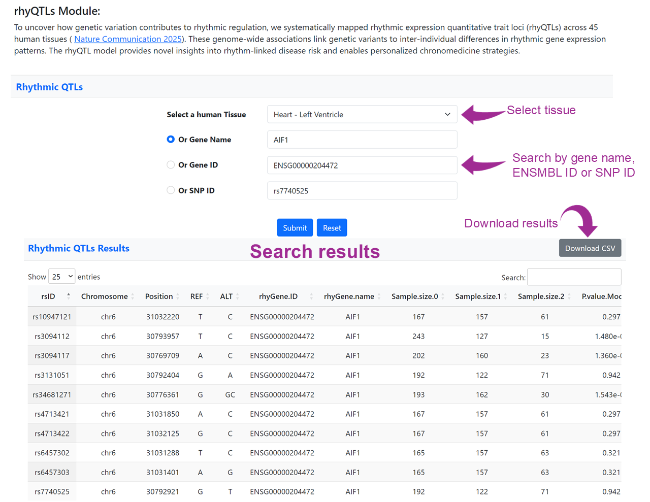The image size is (650, 502).
Task: Sort by rhyGene.name column icon
Action: click(379, 297)
